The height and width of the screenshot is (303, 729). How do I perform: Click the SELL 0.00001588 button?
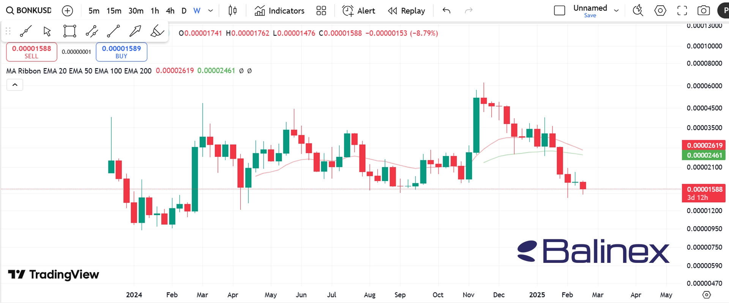pos(32,52)
